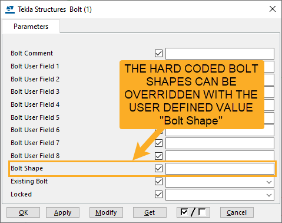282x223 pixels.
Task: Click the Cancel button
Action: click(x=237, y=212)
